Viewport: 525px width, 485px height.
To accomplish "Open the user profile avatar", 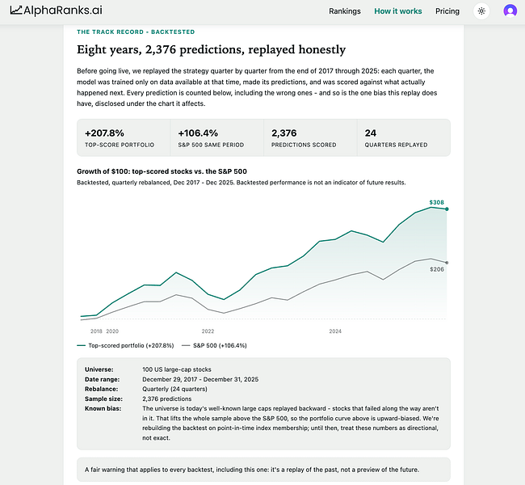I will [x=510, y=11].
